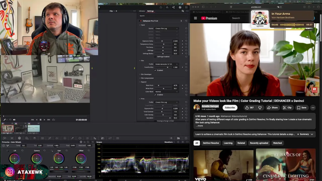Select the Primaries color wheels palette icon

19,138
